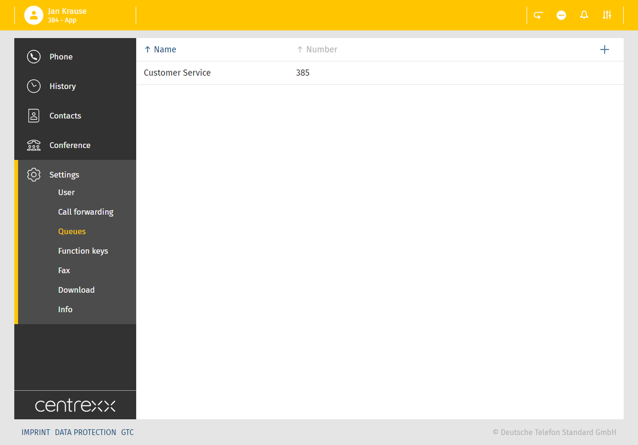Sort queue list by Name column
The height and width of the screenshot is (445, 638).
(x=165, y=49)
